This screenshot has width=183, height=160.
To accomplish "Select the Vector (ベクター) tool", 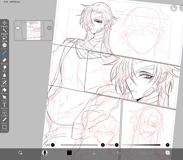I will (x=4, y=98).
